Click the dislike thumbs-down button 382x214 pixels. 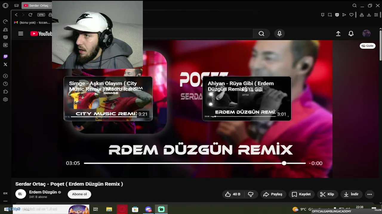251,194
